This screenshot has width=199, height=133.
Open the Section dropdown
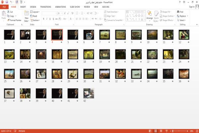pos(35,20)
